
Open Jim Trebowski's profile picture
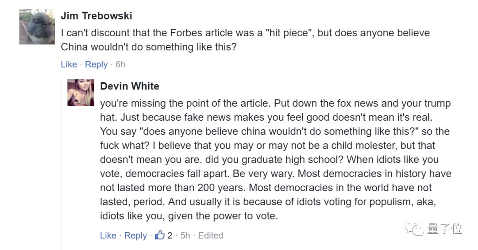(x=37, y=27)
